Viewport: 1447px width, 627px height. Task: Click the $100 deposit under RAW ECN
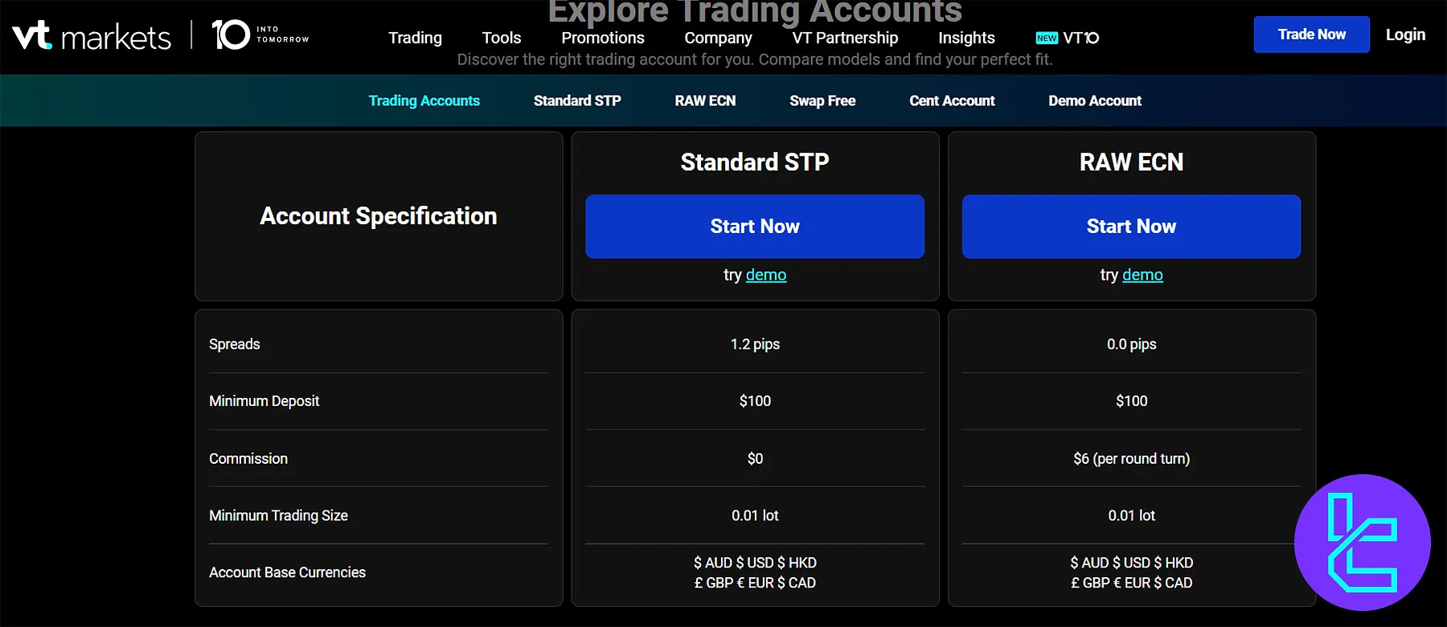click(x=1131, y=401)
